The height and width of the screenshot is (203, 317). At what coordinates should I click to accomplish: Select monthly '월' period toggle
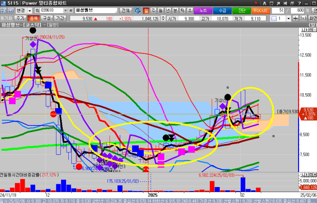click(160, 11)
